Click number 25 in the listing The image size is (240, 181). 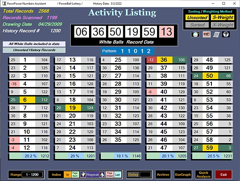coord(119,60)
